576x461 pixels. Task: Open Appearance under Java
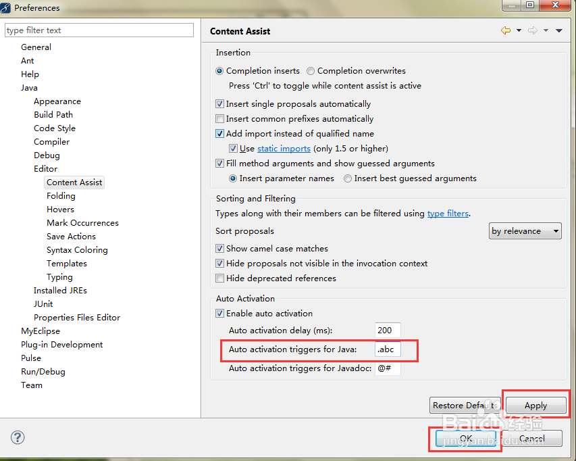pos(57,101)
